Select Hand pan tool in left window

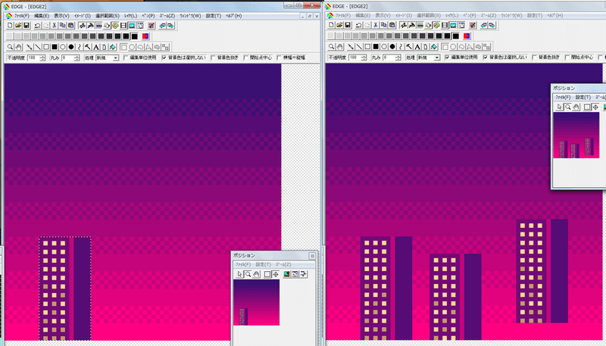pos(18,47)
